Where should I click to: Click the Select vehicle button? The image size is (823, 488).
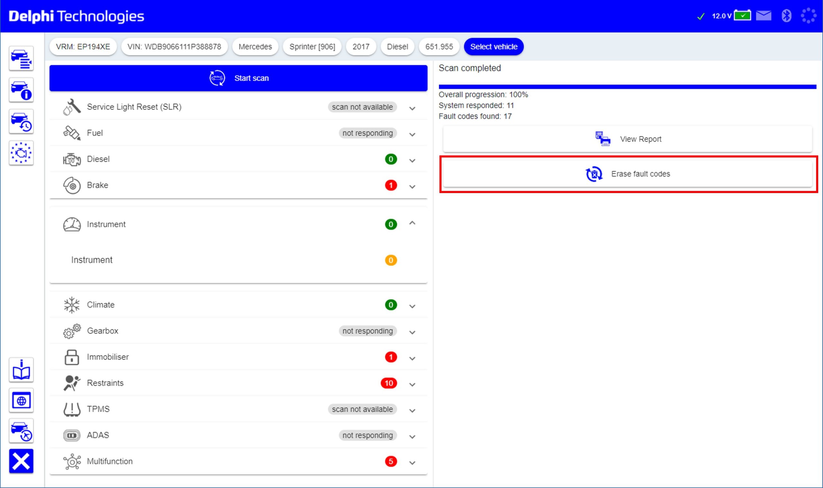[x=493, y=47]
